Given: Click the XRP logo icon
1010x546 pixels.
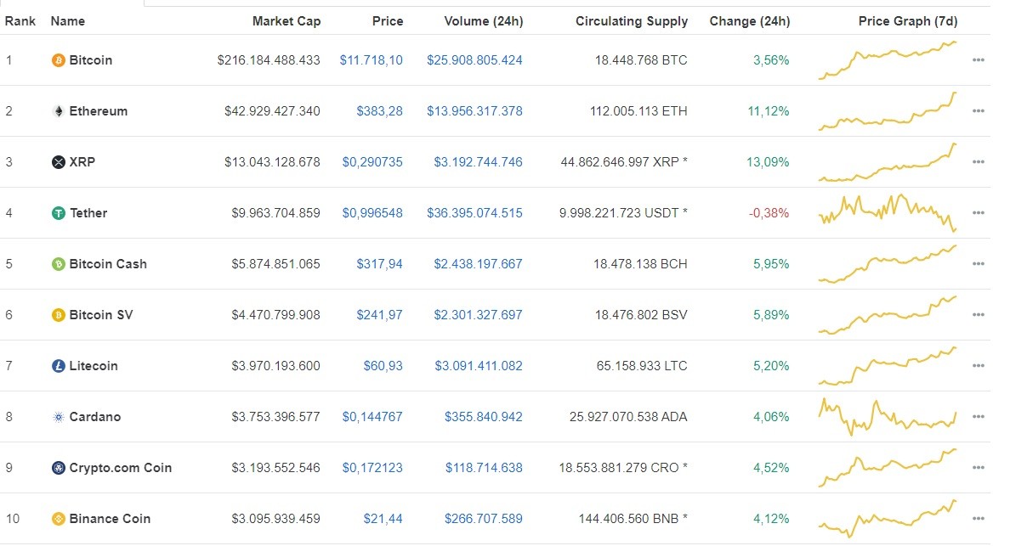Looking at the screenshot, I should click(x=58, y=162).
